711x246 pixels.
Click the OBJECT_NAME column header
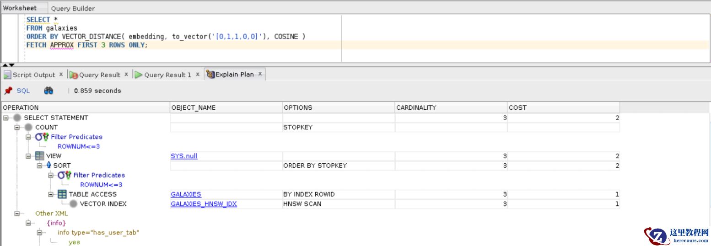(x=226, y=107)
